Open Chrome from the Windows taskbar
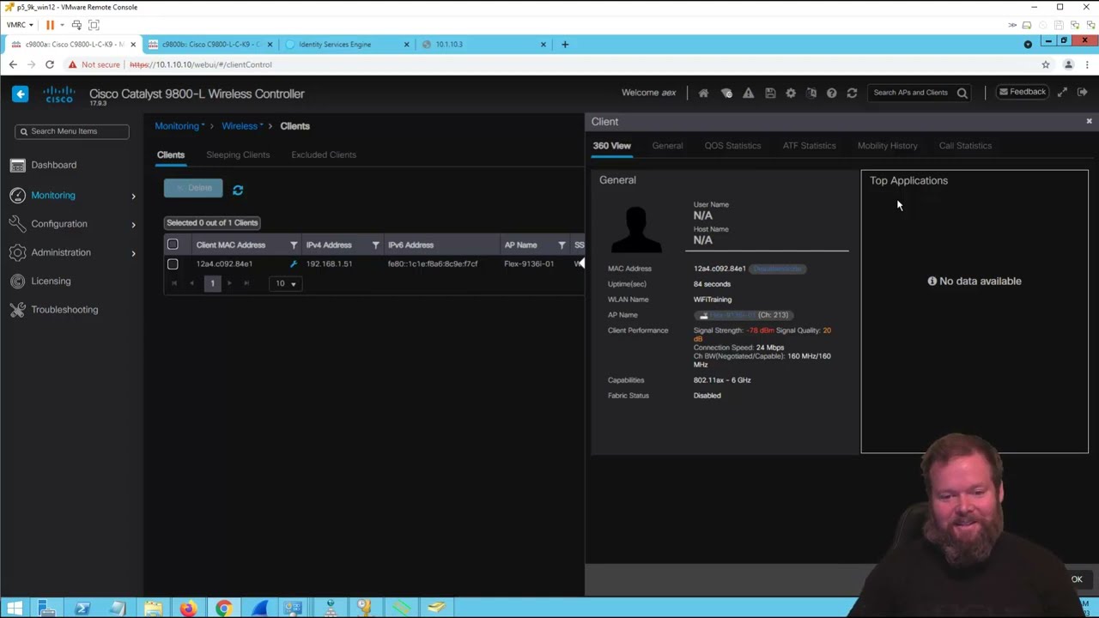Screen dimensions: 1099x618 pos(223,609)
